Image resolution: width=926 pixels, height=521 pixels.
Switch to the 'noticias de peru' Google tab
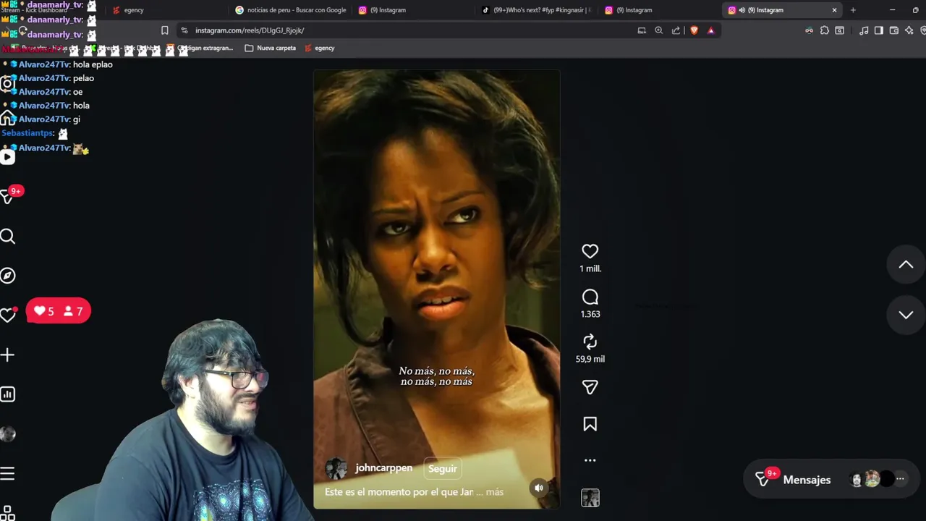pos(291,10)
